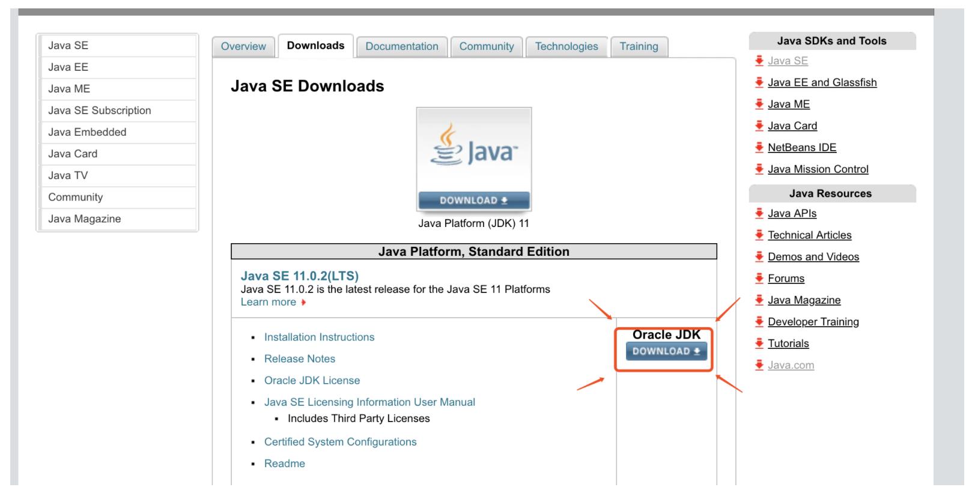Click Download button under Java logo
Screen dimensions: 972x496
pyautogui.click(x=474, y=201)
